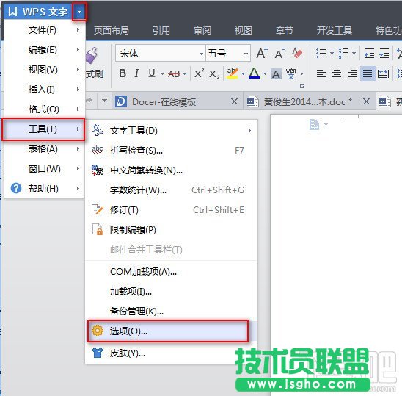Switch to 章节 ribbon tab
Screen dimensions: 402x396
point(285,31)
